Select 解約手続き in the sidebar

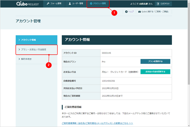coord(37,59)
